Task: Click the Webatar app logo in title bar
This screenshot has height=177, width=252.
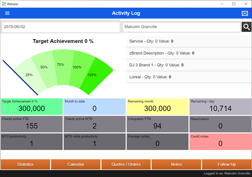Action: (4, 3)
